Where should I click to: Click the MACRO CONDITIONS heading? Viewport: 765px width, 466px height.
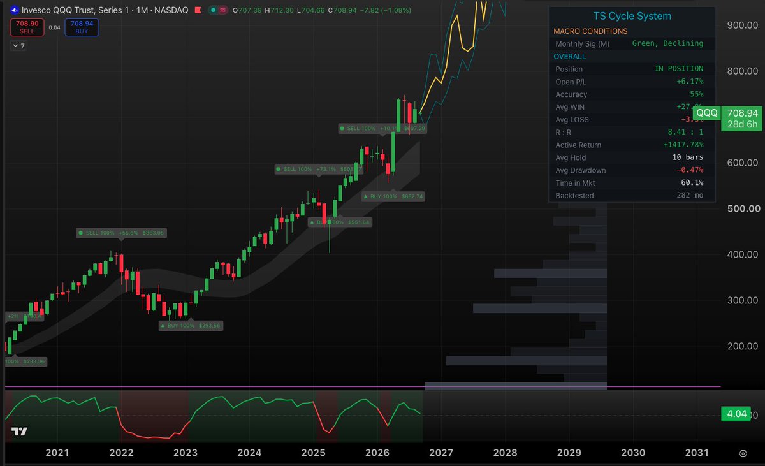(590, 31)
